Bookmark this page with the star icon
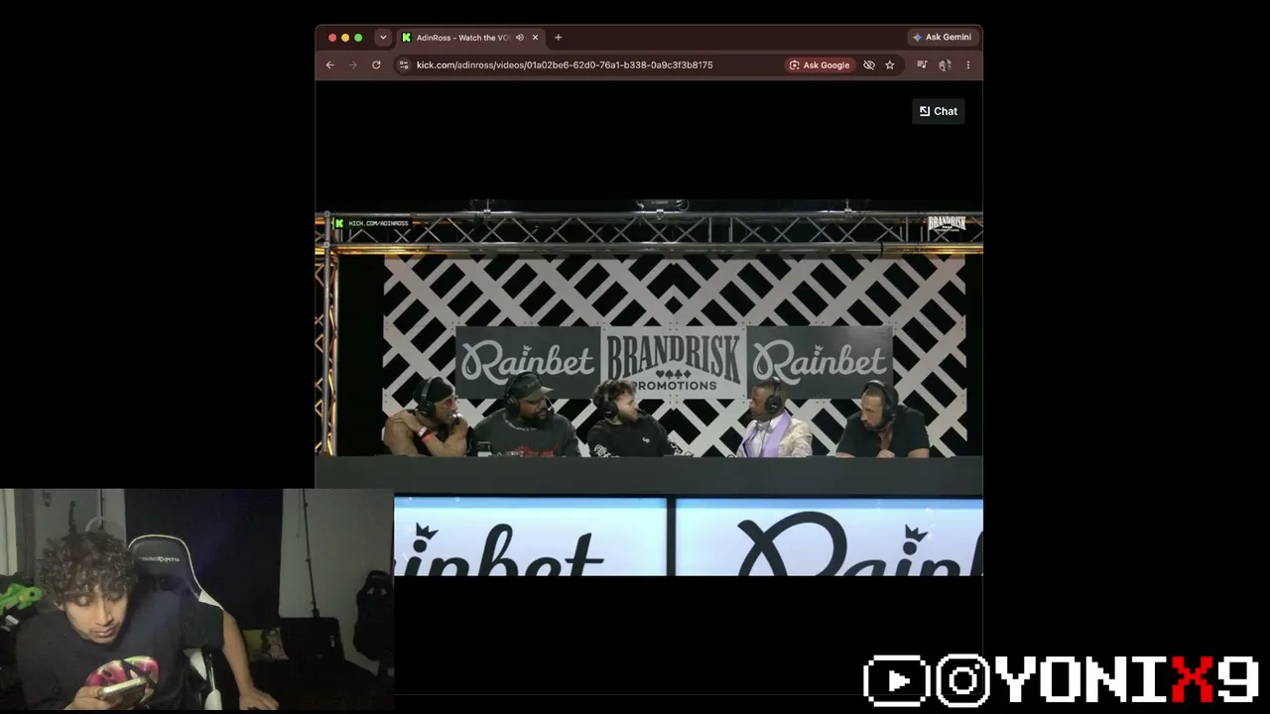The image size is (1270, 714). pos(890,64)
